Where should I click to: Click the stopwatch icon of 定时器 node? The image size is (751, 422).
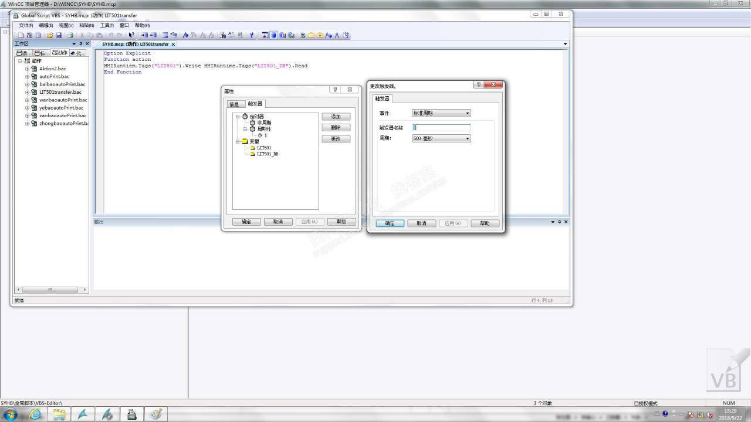click(x=245, y=117)
